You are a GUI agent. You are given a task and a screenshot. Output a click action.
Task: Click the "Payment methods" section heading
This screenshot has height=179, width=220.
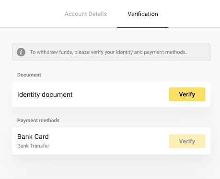click(38, 120)
